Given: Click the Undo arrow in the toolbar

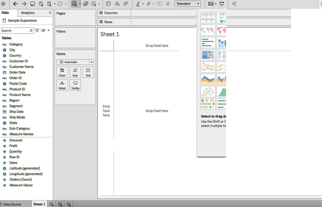Looking at the screenshot, I should (x=15, y=4).
